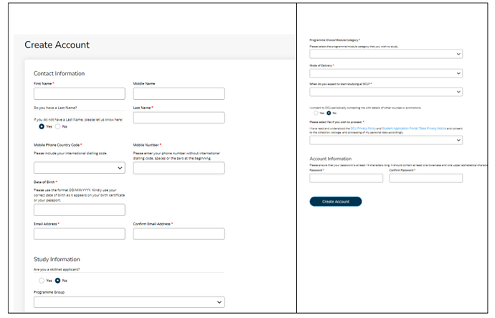495x318 pixels.
Task: Click the Confirm Email Address field
Action: tap(179, 234)
